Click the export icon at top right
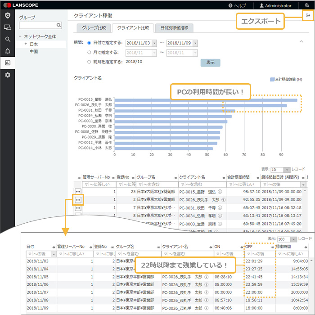Screen dimensions: 315x315 click(x=308, y=16)
